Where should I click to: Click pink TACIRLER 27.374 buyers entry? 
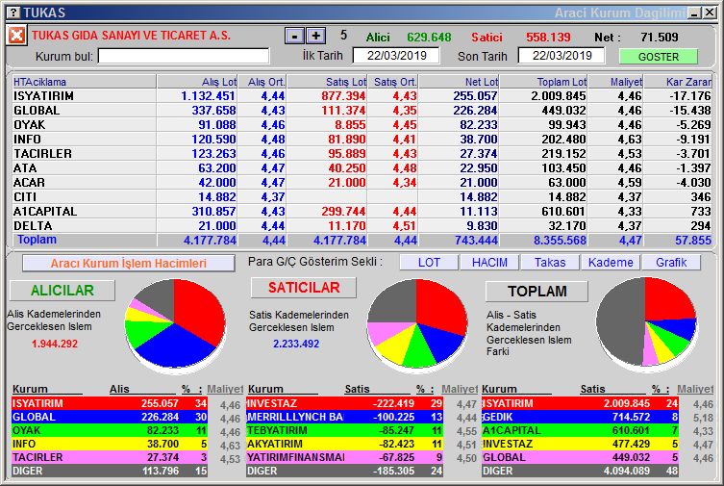click(110, 457)
